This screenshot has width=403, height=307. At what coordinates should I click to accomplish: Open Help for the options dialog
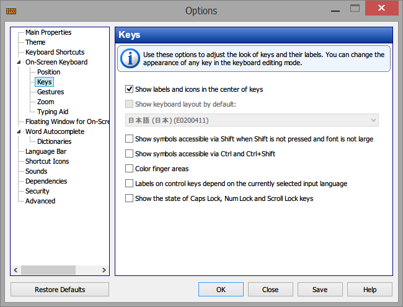pyautogui.click(x=370, y=290)
